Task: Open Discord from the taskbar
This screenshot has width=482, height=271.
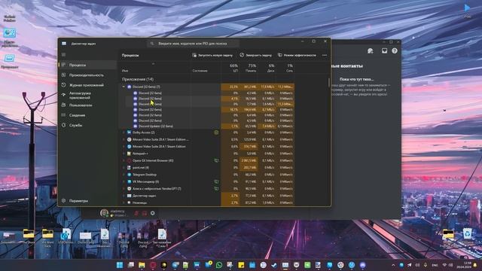Action: click(x=363, y=265)
